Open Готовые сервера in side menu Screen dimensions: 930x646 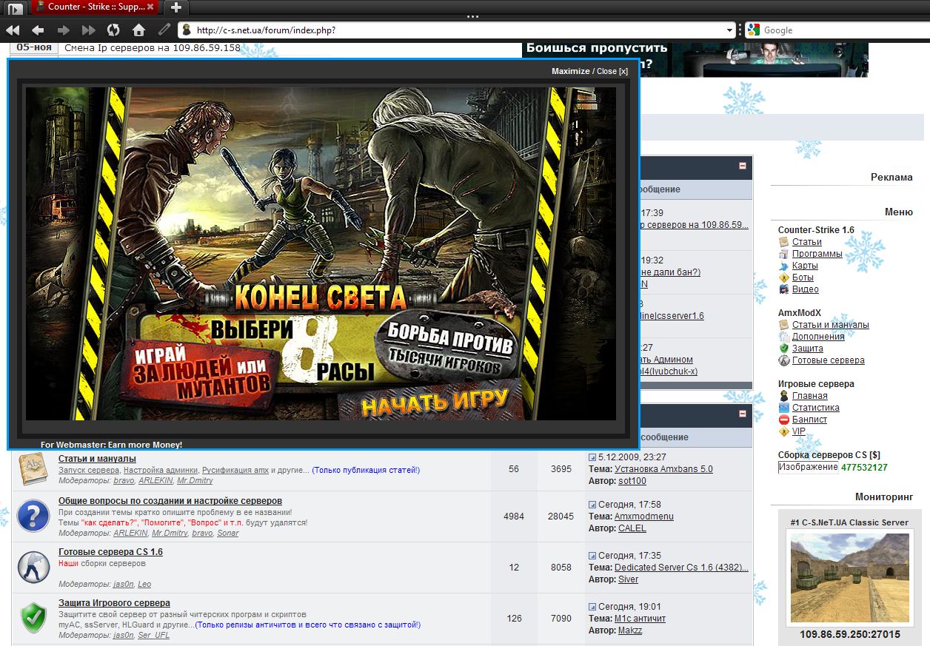pyautogui.click(x=828, y=360)
